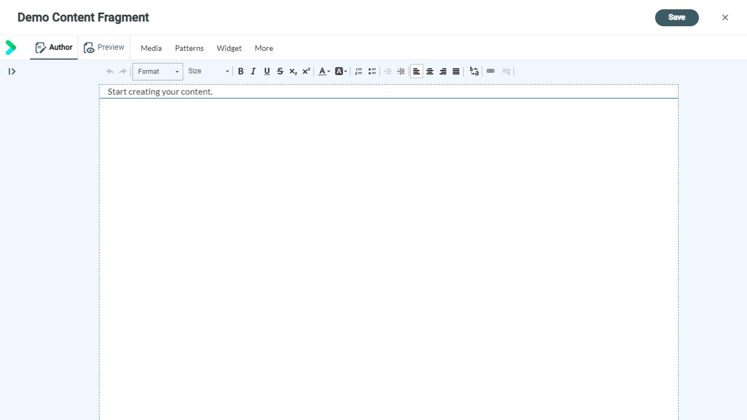Close the Demo Content Fragment editor
The width and height of the screenshot is (747, 420).
tap(725, 17)
